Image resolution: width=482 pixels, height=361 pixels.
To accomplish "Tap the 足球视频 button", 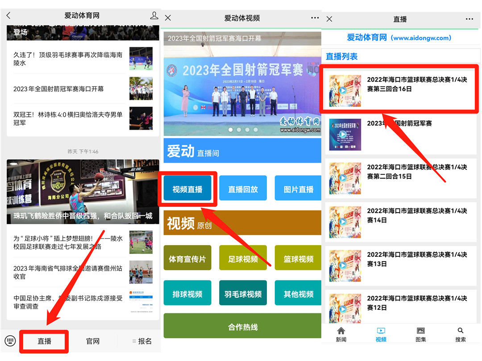I will [243, 258].
